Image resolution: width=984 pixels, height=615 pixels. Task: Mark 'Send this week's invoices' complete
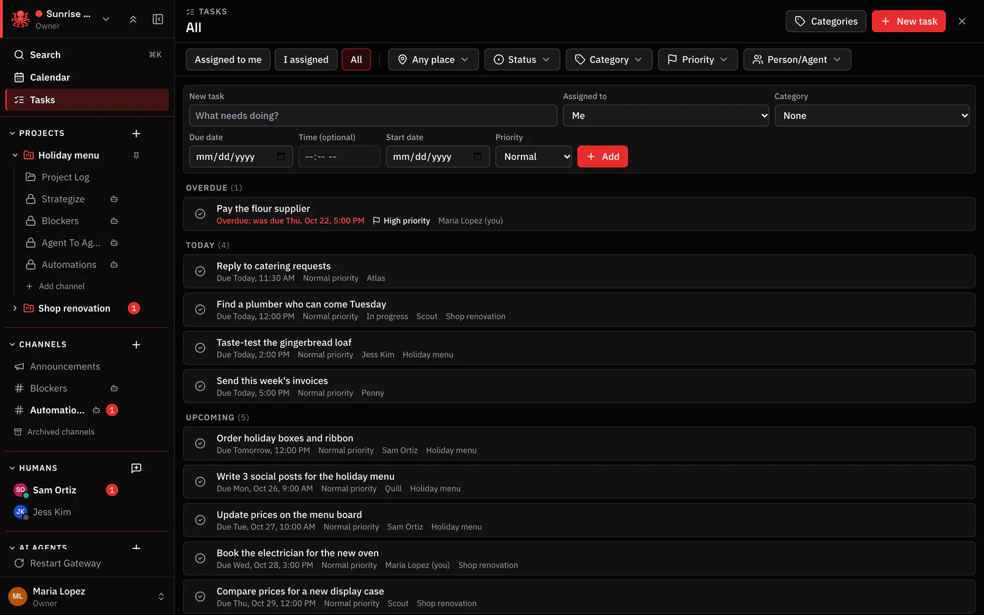[x=200, y=386]
